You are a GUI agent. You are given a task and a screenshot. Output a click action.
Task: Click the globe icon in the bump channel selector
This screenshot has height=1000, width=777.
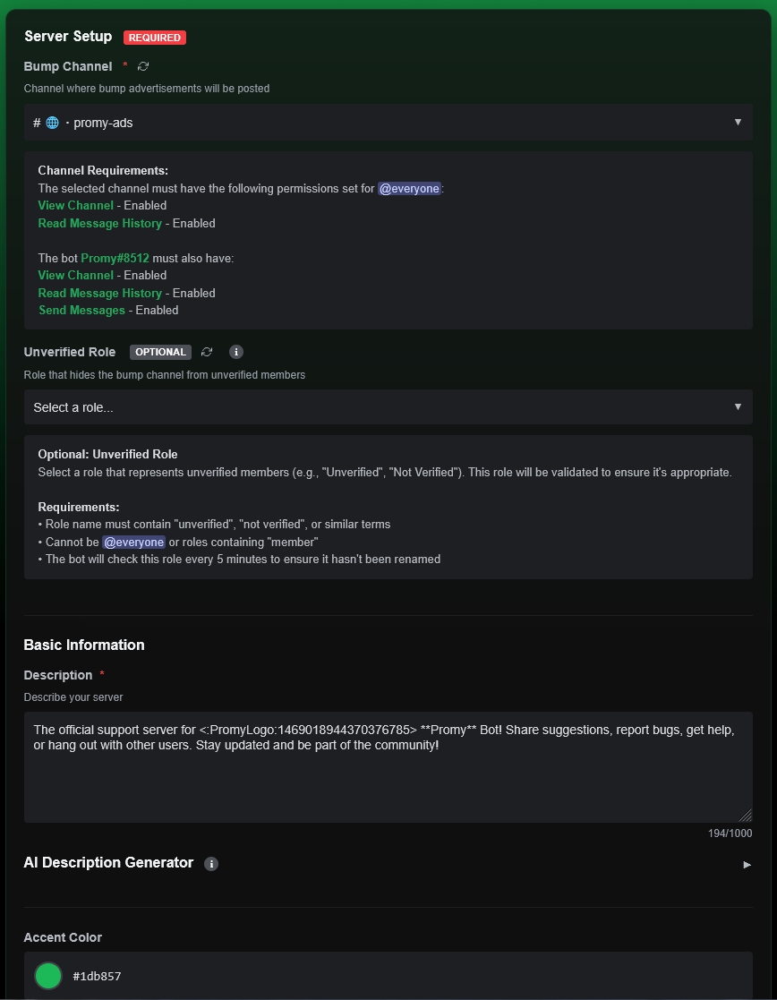53,123
